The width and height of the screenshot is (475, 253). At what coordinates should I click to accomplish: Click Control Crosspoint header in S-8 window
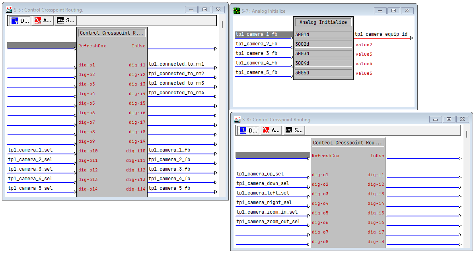348,143
